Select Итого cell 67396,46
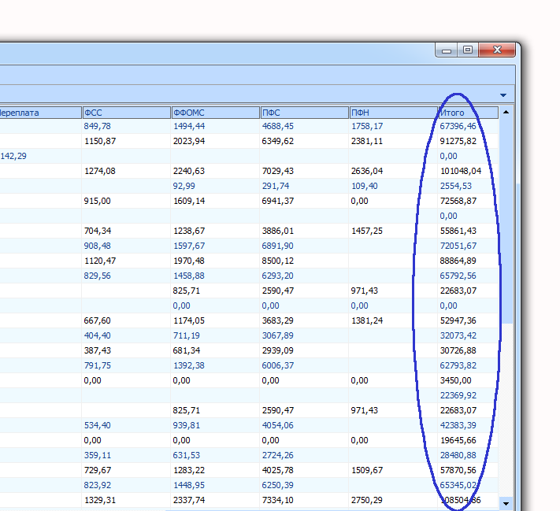Image resolution: width=560 pixels, height=511 pixels. coord(468,126)
